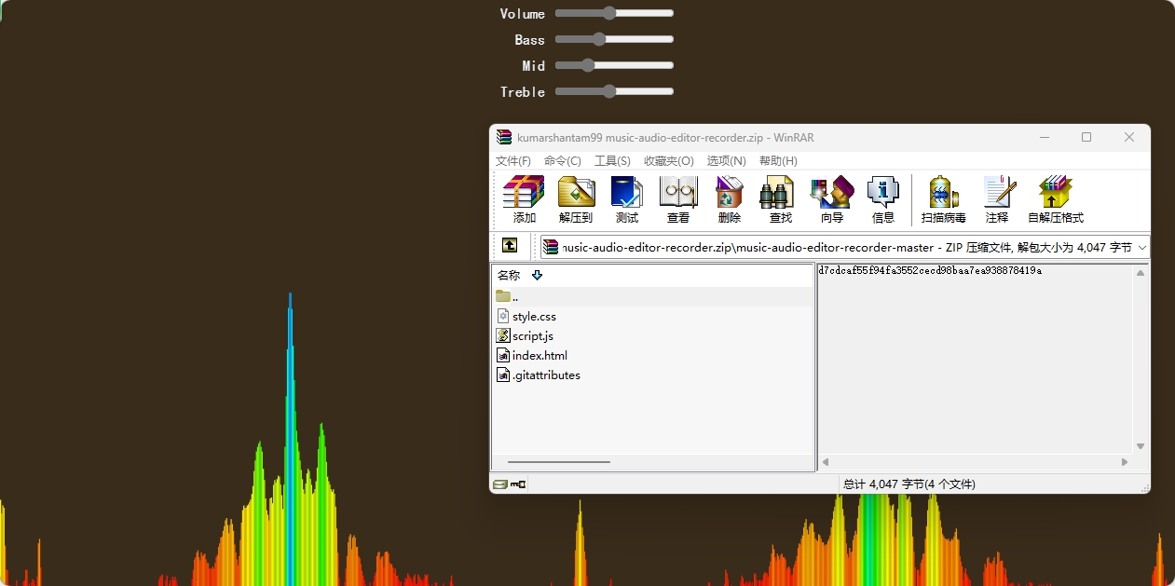Viewport: 1175px width, 586px height.
Task: Click the 添加 (Add) toolbar icon
Action: 524,192
